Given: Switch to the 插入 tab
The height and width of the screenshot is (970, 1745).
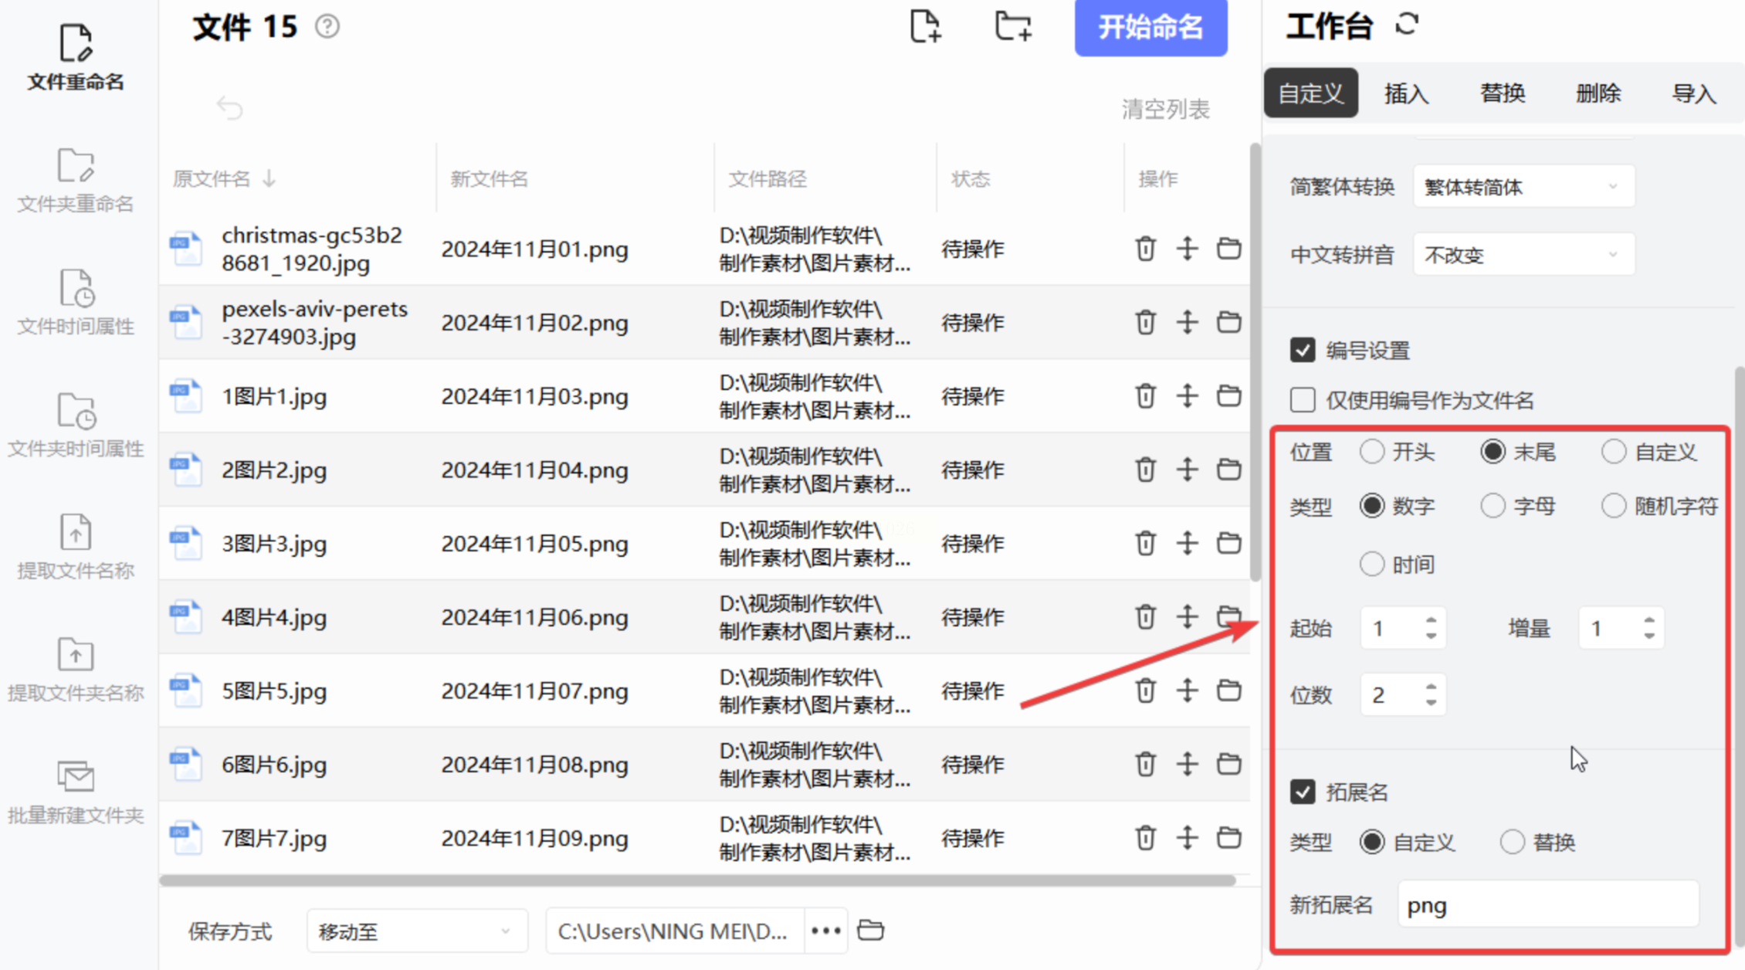Looking at the screenshot, I should 1406,93.
